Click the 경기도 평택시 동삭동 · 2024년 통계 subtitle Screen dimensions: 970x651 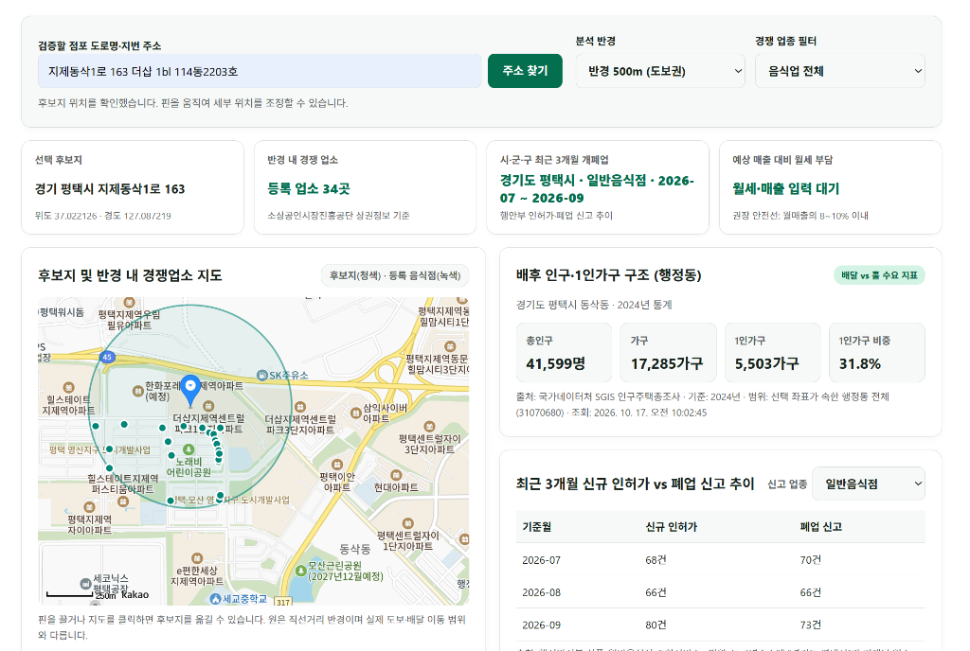pyautogui.click(x=594, y=305)
